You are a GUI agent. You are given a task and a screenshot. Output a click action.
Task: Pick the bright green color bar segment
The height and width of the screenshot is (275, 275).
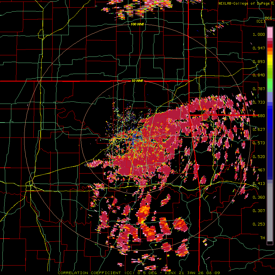270,83
